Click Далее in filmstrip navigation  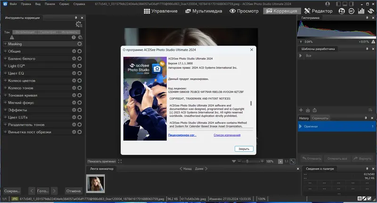[x=199, y=169]
